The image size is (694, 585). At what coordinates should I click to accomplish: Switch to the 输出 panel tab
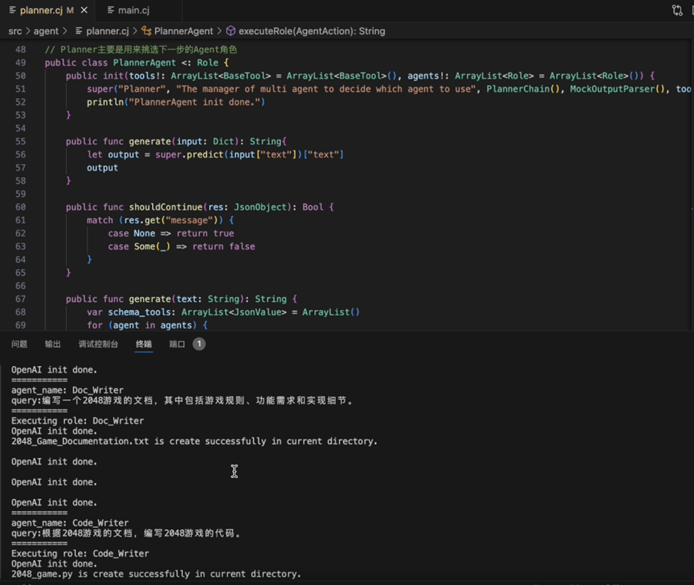(x=53, y=344)
